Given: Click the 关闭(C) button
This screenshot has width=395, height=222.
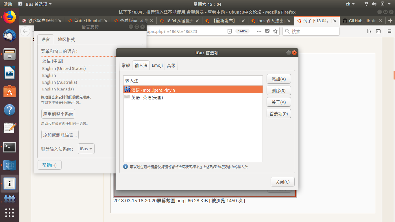Looking at the screenshot, I should click(x=283, y=182).
